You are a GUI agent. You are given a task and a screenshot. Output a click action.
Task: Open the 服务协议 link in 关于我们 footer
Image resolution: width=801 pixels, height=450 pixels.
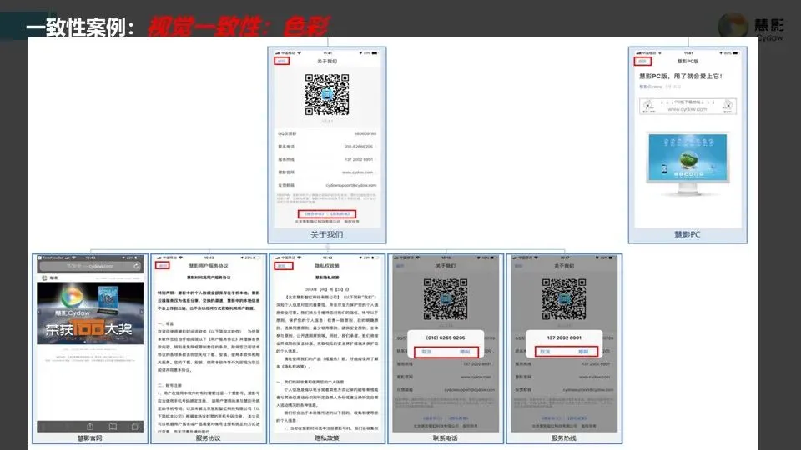pos(315,214)
